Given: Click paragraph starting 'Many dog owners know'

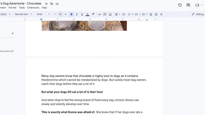Looking at the screenshot, I should 94,80.
